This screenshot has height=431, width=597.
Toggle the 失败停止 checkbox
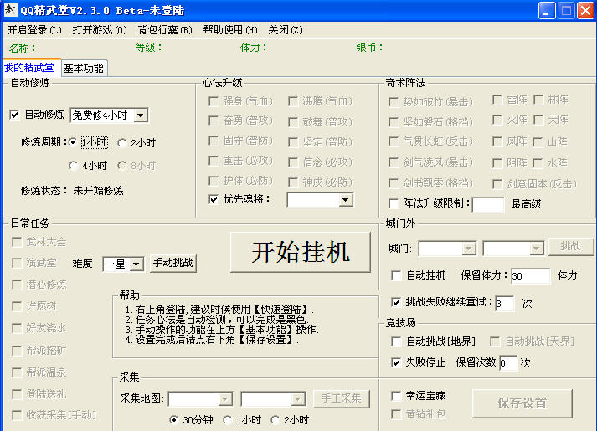(396, 362)
